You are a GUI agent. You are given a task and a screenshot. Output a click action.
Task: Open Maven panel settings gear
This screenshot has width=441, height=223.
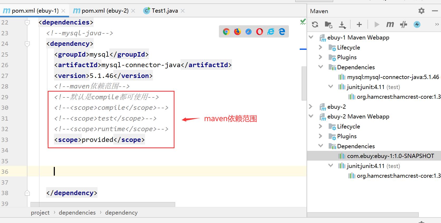point(421,11)
